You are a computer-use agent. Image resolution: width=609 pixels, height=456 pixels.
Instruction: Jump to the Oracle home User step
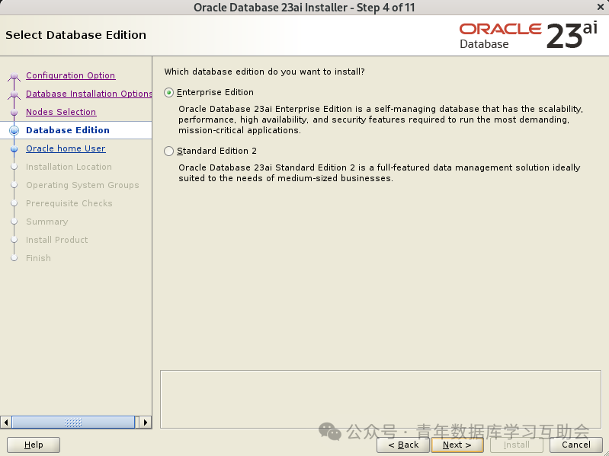pyautogui.click(x=66, y=148)
